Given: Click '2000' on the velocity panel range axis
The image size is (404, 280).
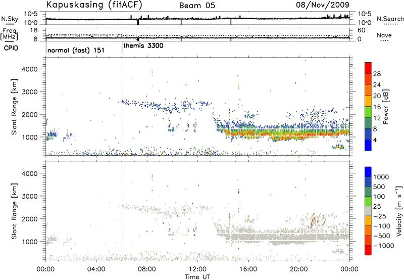Looking at the screenshot, I should pyautogui.click(x=30, y=219).
